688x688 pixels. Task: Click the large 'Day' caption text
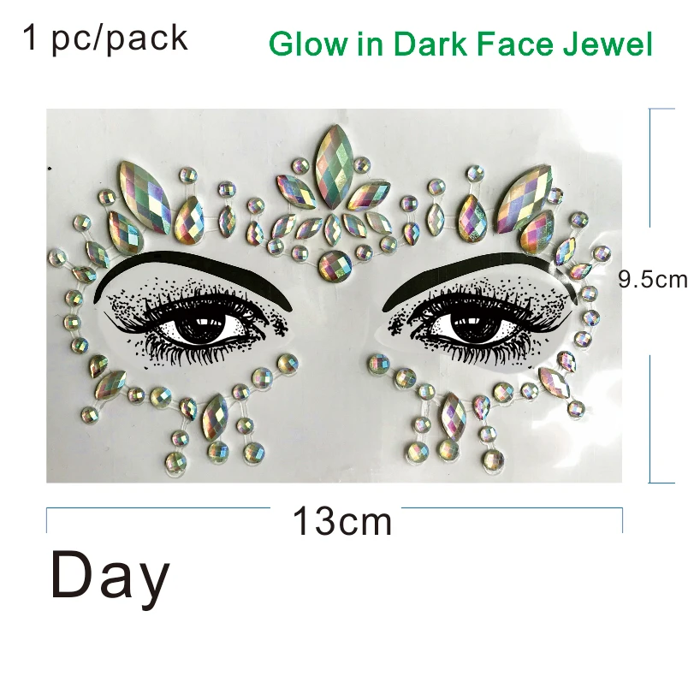pos(110,576)
